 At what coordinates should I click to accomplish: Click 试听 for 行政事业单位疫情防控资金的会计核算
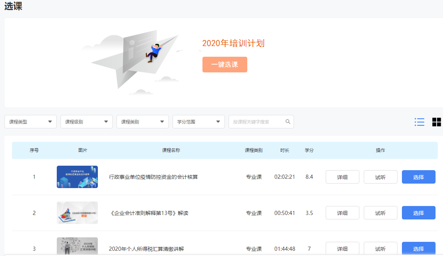point(380,177)
